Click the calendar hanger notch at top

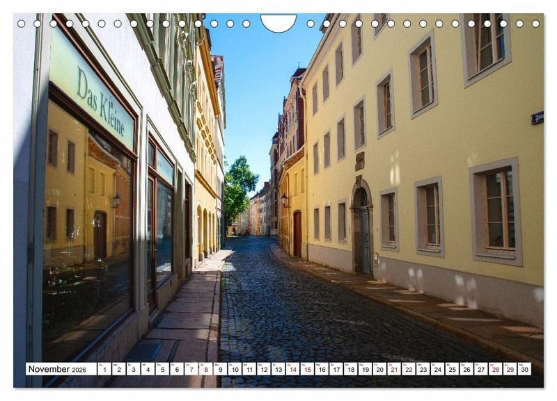[x=278, y=24]
